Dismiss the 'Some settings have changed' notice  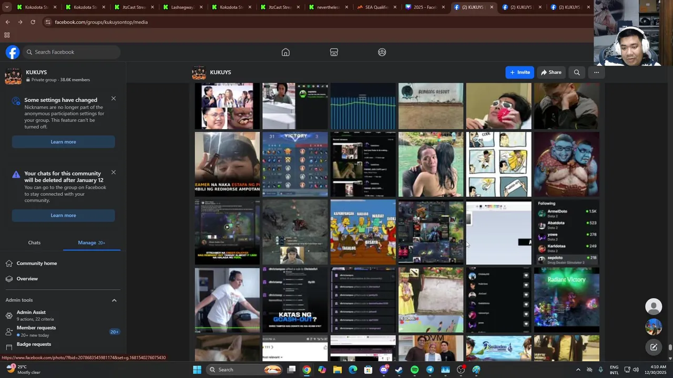pos(114,99)
